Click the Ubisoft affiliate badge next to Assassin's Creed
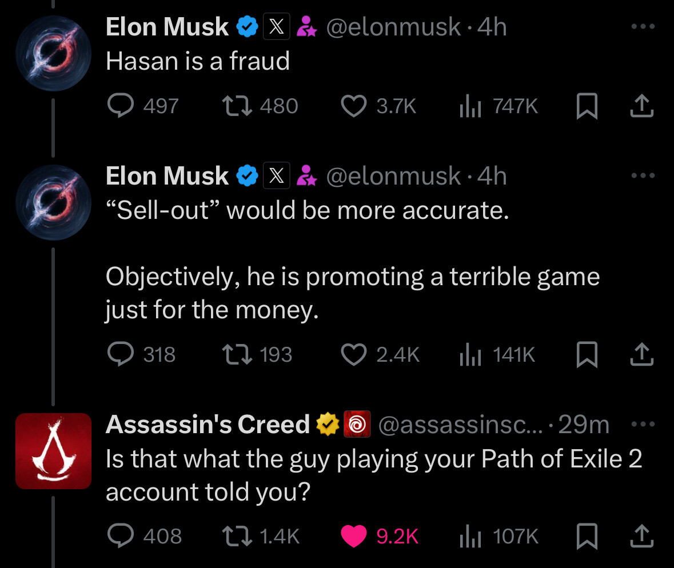The height and width of the screenshot is (568, 674). coord(357,425)
